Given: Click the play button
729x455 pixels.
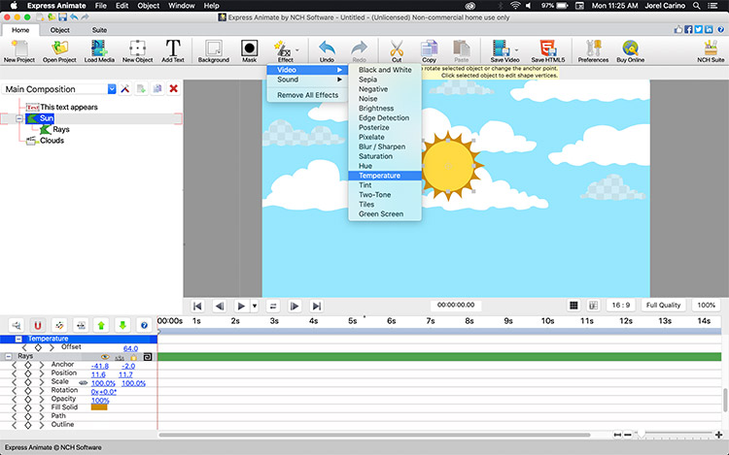Looking at the screenshot, I should [241, 307].
